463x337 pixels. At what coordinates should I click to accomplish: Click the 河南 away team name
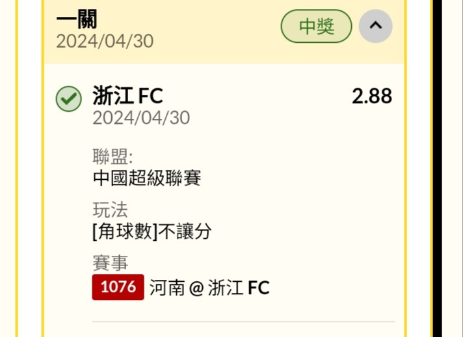[166, 288]
